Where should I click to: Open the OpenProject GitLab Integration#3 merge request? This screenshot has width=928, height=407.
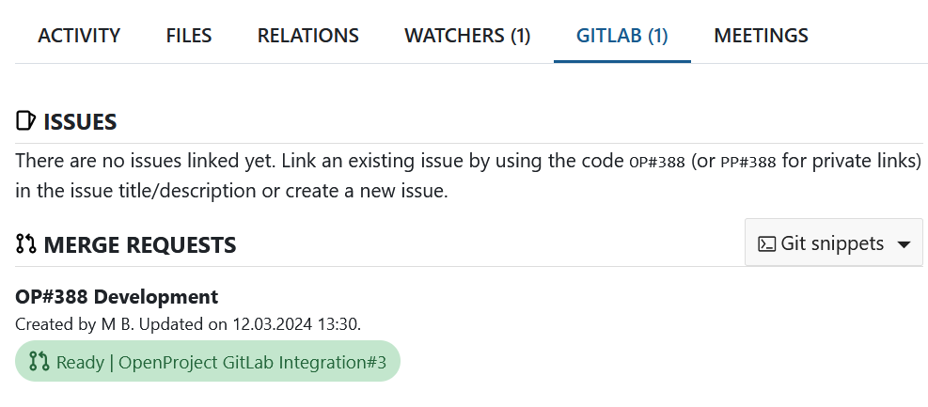click(x=221, y=362)
